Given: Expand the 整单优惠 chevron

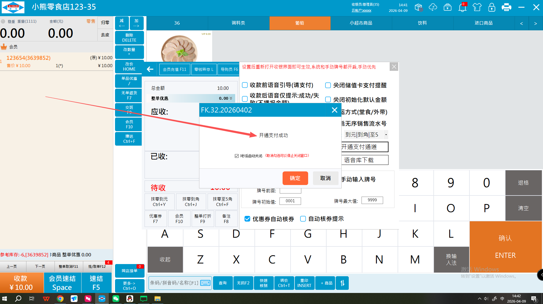Looking at the screenshot, I should 231,98.
